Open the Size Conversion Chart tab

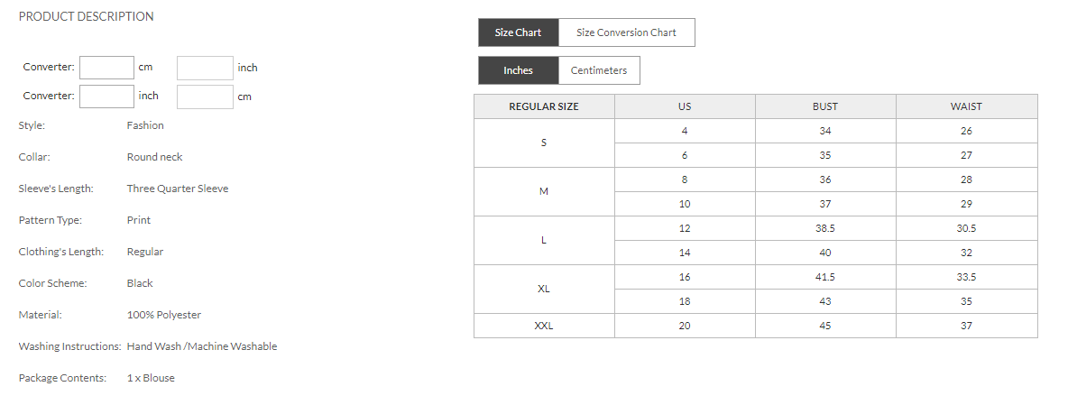626,32
